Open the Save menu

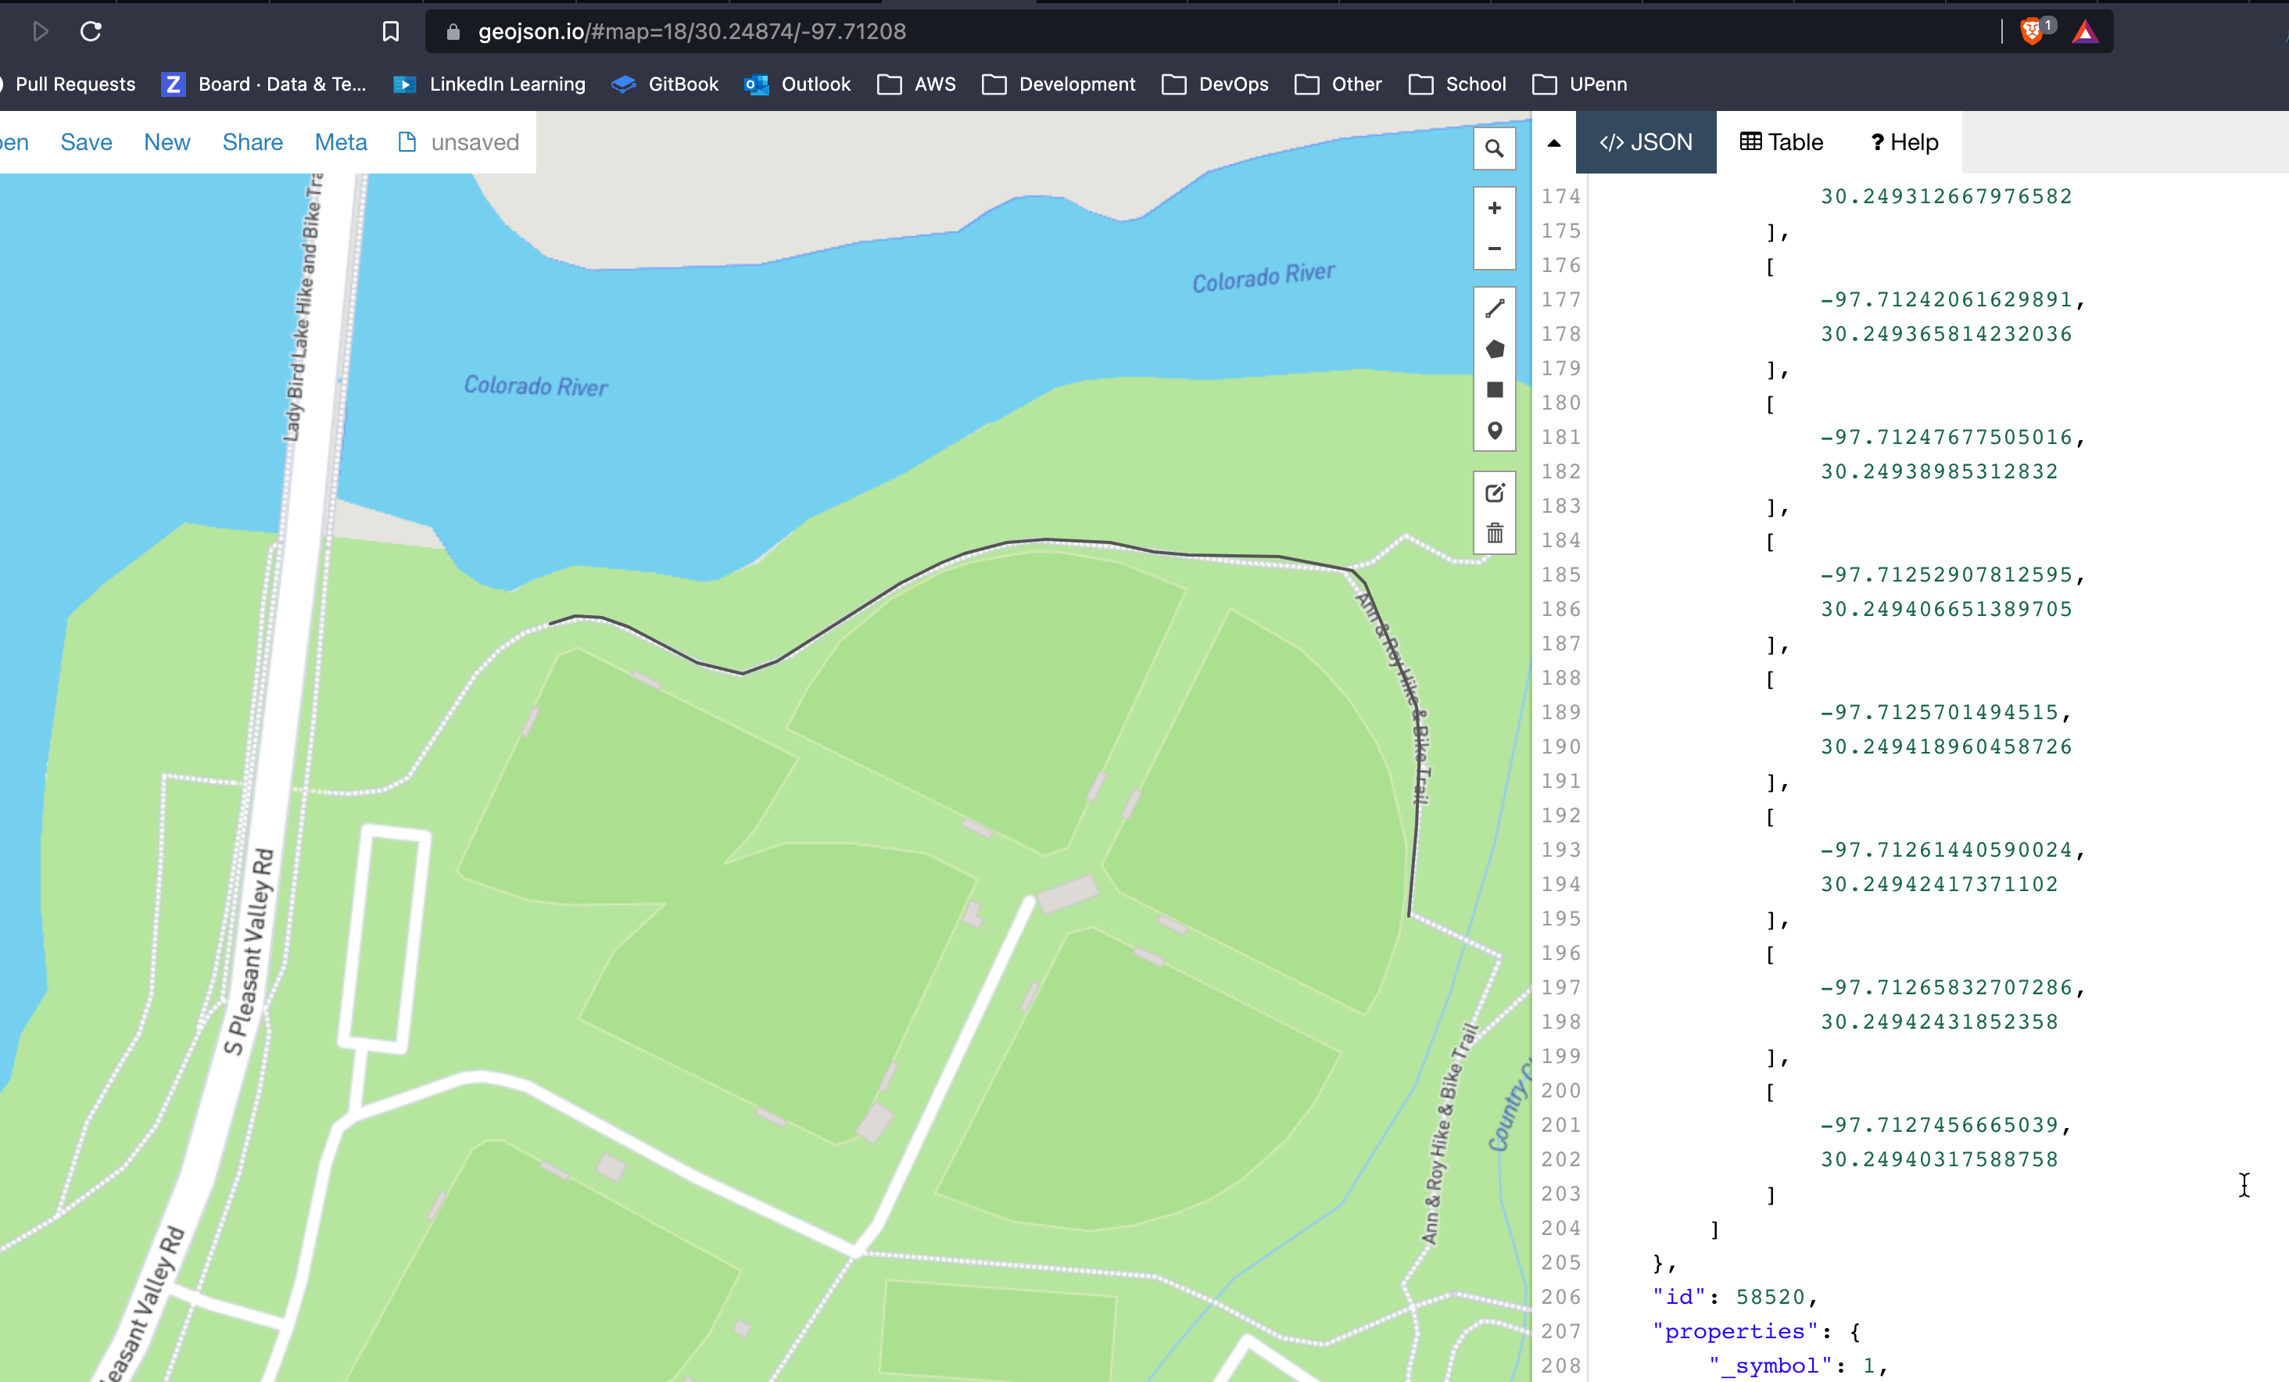[87, 142]
